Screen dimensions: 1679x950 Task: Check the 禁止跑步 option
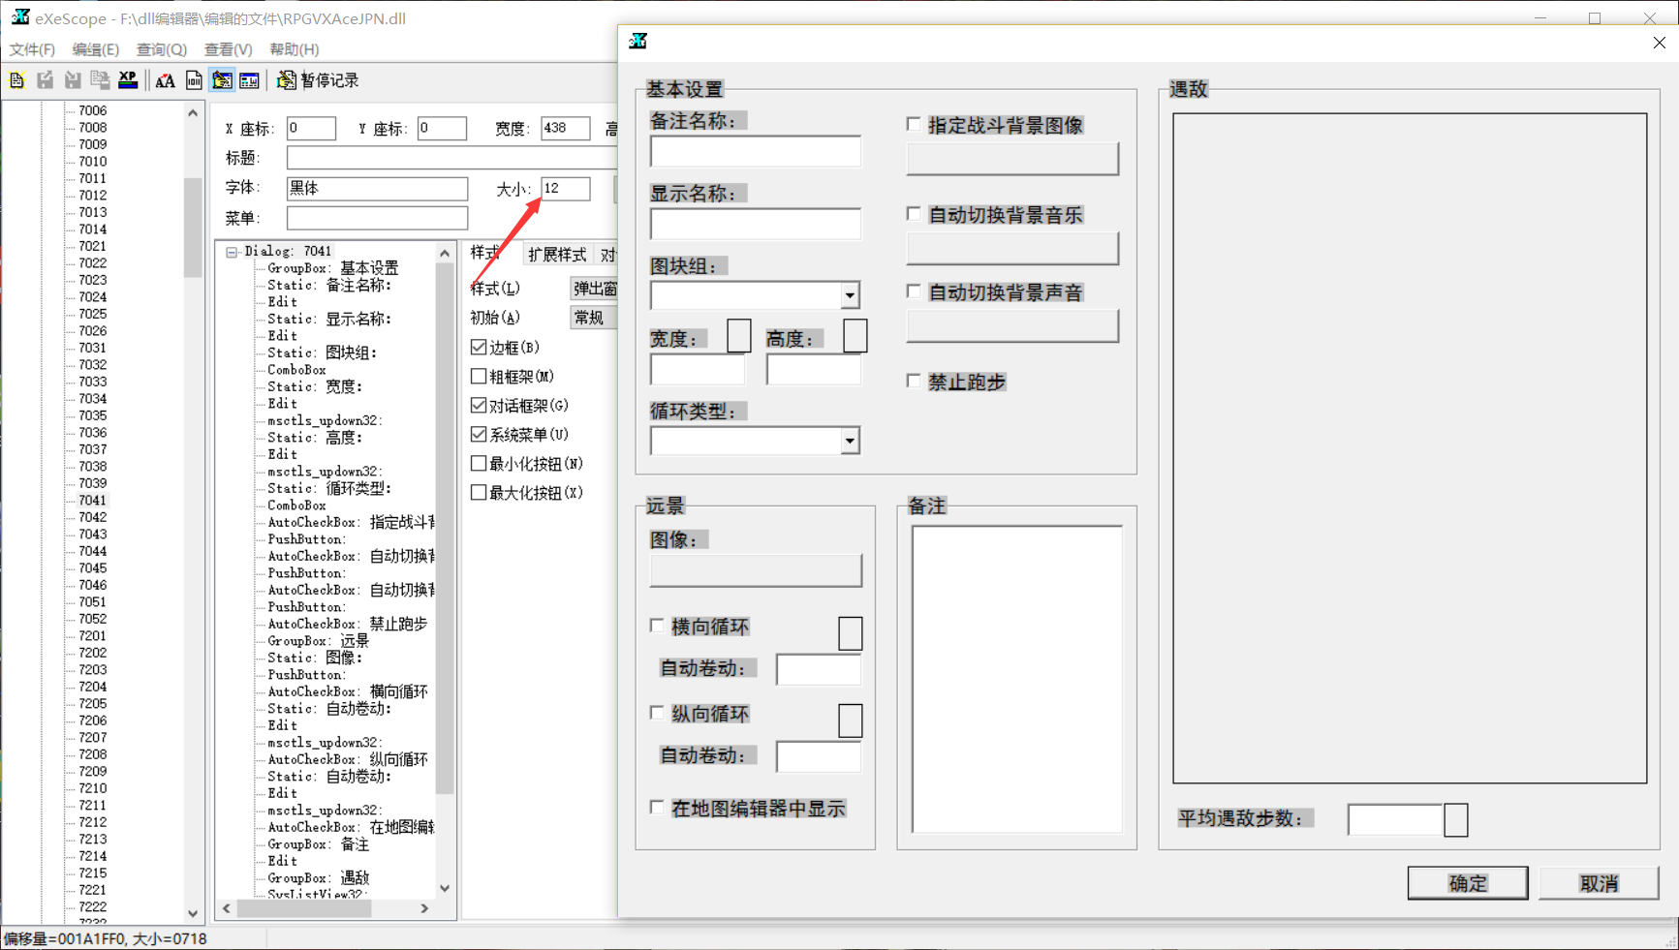914,381
